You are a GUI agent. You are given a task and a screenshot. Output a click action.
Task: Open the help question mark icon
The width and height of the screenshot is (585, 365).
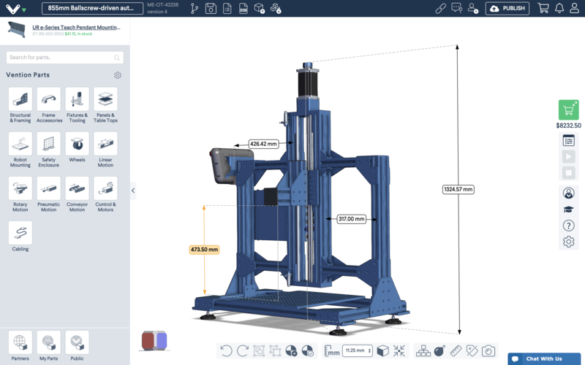(x=569, y=226)
